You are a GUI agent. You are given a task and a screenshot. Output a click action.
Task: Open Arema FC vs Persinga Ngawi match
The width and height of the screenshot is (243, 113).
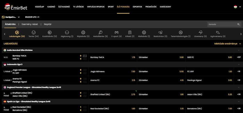pos(45,80)
